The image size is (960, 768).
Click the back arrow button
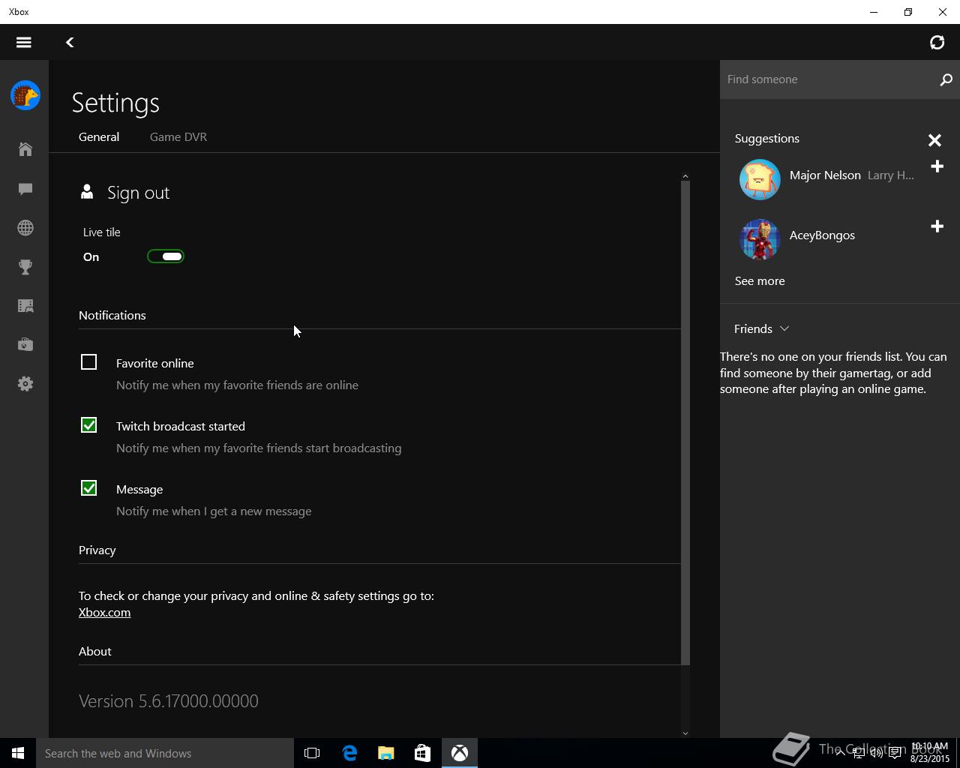tap(70, 43)
